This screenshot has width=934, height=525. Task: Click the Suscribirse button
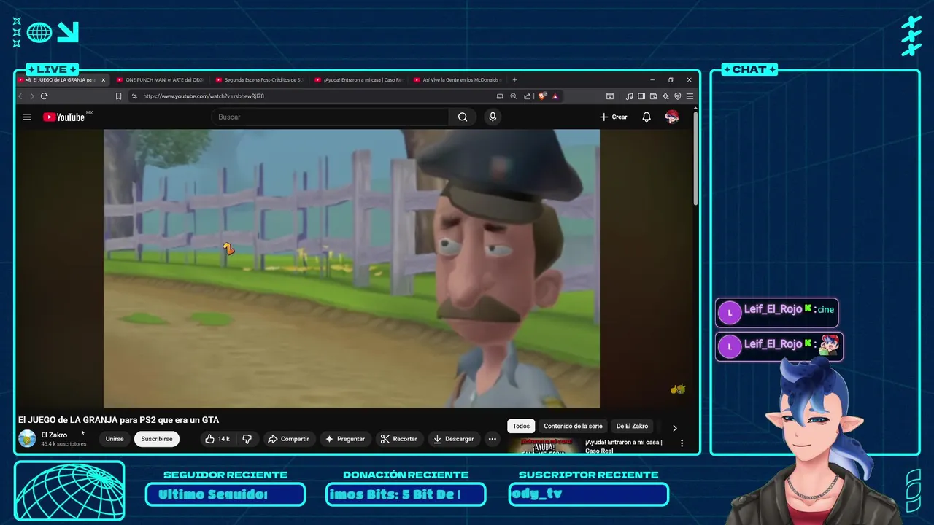click(x=157, y=439)
